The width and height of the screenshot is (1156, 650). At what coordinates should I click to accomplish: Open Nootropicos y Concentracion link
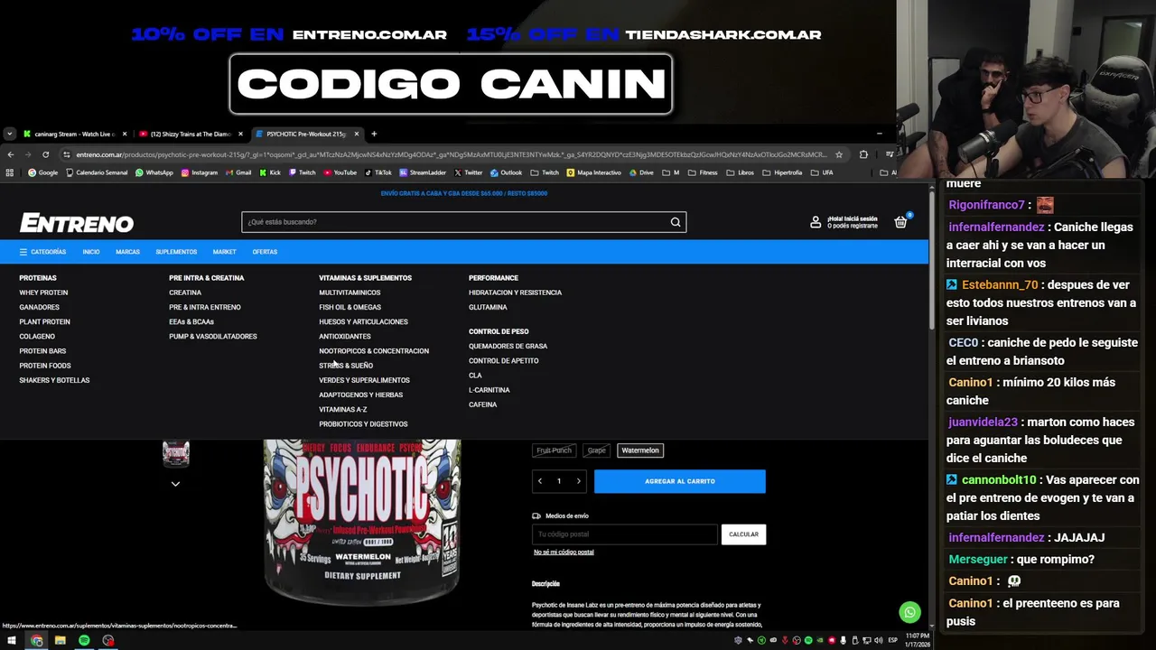tap(374, 351)
